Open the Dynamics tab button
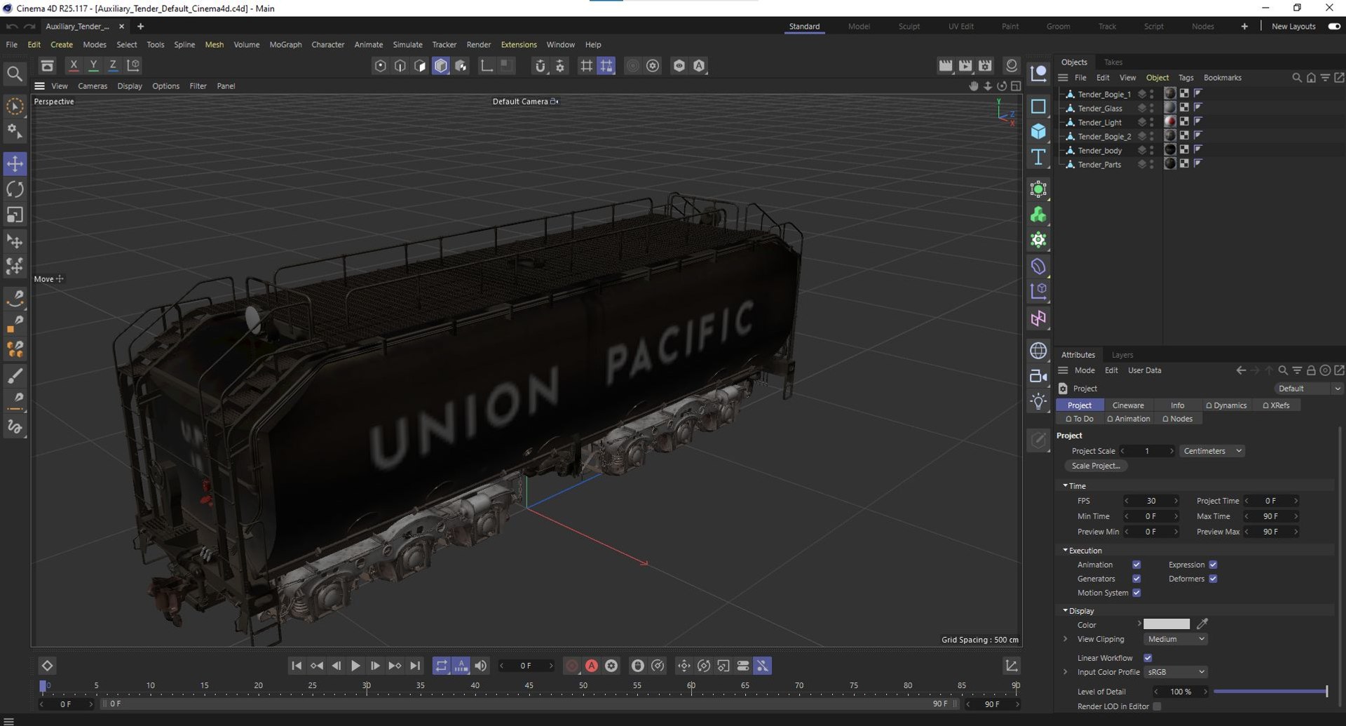This screenshot has height=726, width=1346. click(1226, 405)
